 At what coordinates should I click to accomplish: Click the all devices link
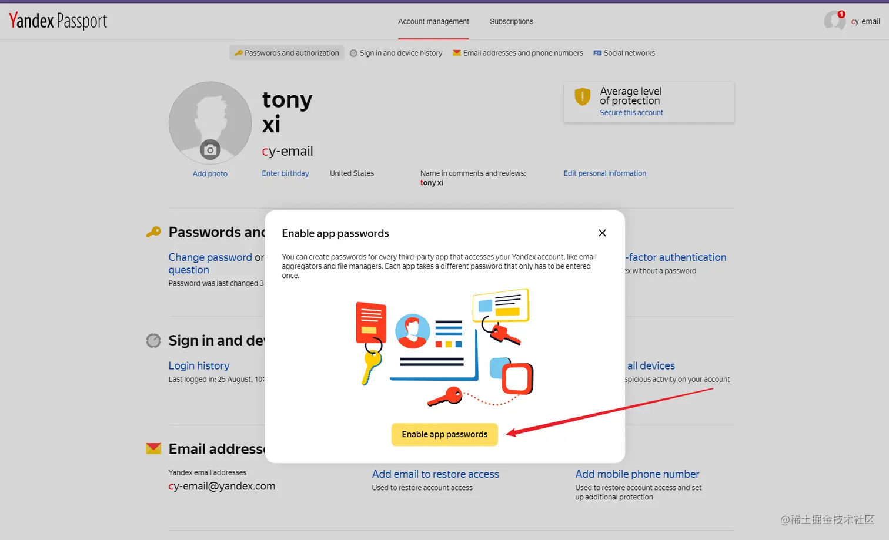tap(651, 365)
